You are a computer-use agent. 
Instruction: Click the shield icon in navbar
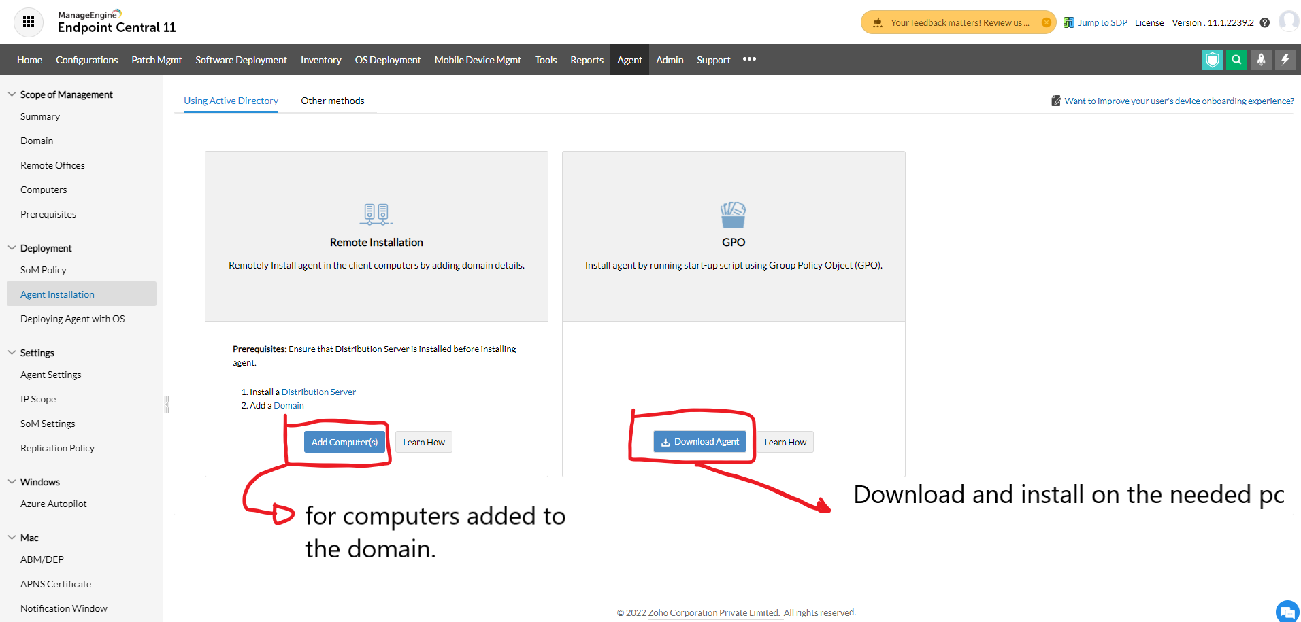(1212, 60)
